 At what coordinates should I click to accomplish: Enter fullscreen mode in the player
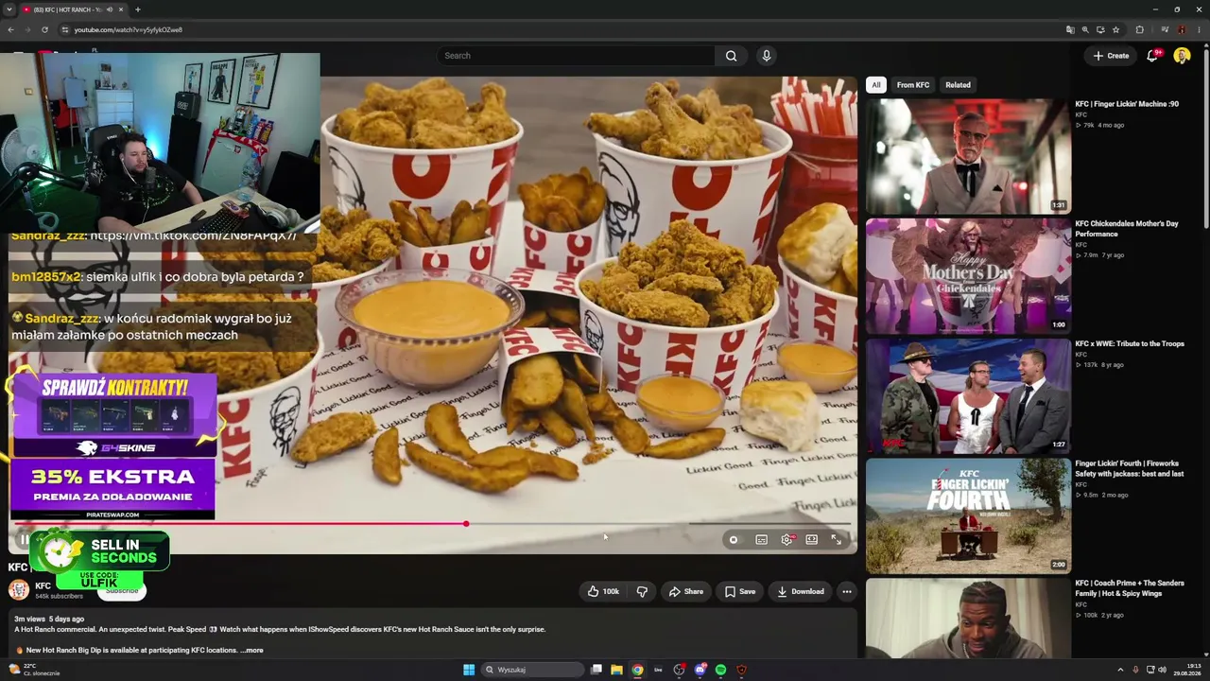tap(837, 539)
